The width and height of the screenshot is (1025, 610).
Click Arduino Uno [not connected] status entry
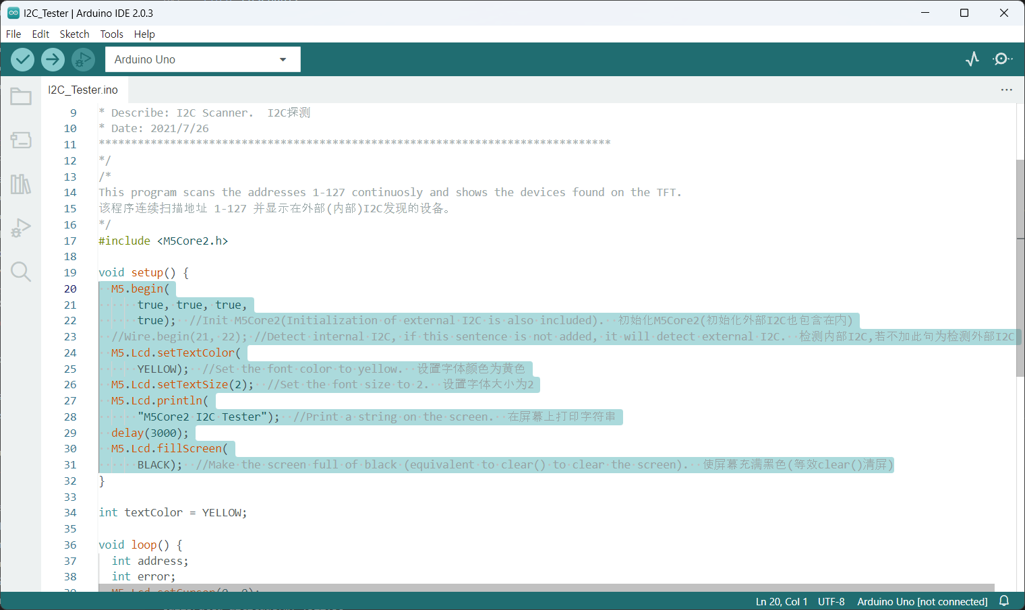tap(922, 601)
